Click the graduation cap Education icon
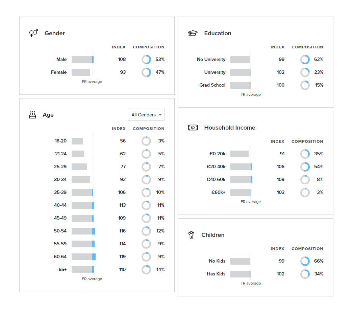 tap(193, 33)
